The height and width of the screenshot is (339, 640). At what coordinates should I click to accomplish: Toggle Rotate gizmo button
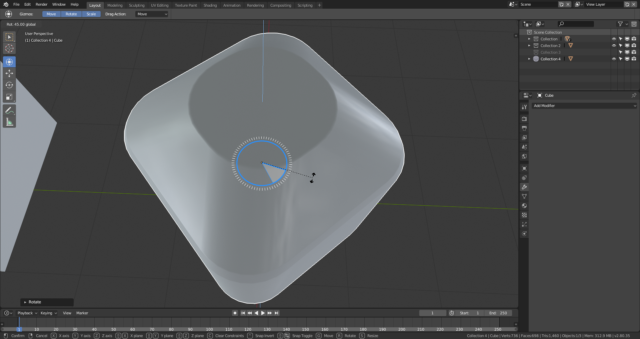coord(71,14)
